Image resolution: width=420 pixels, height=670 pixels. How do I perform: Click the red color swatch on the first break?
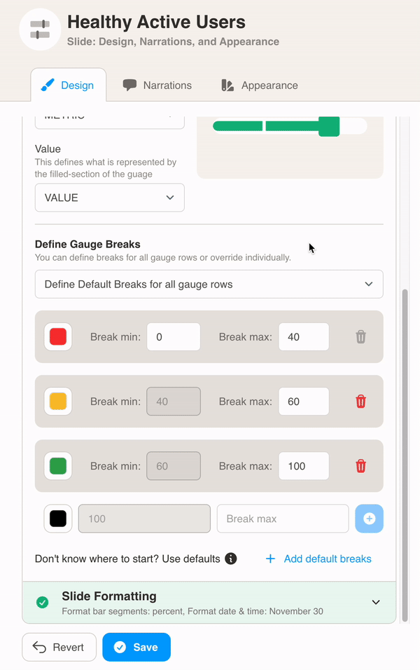coord(57,336)
